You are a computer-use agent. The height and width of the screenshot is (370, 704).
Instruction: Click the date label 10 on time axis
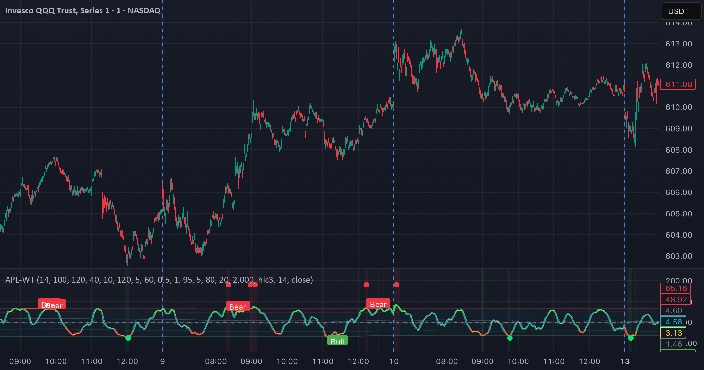point(394,361)
